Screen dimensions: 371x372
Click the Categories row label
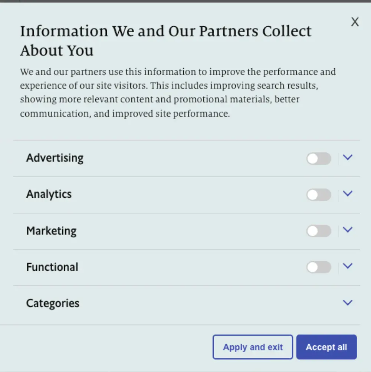point(53,303)
